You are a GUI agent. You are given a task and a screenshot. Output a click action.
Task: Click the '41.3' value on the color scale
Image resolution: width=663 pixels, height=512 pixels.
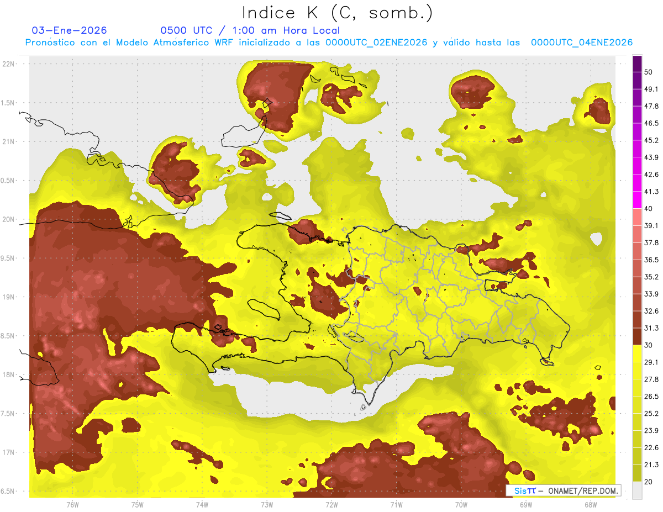pyautogui.click(x=651, y=192)
